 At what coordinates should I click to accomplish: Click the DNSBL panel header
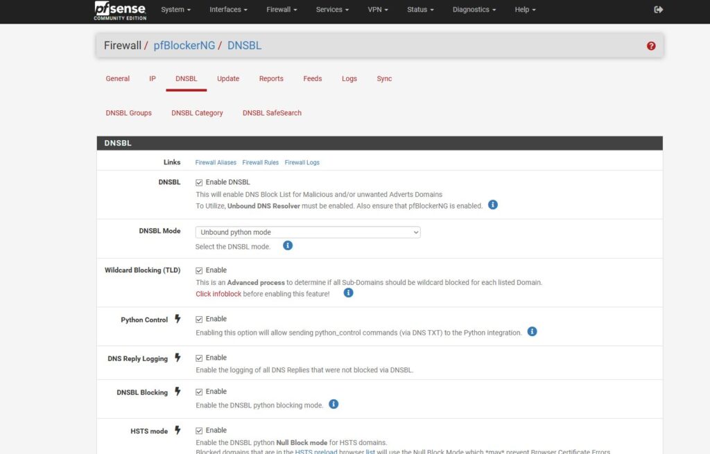coord(379,143)
